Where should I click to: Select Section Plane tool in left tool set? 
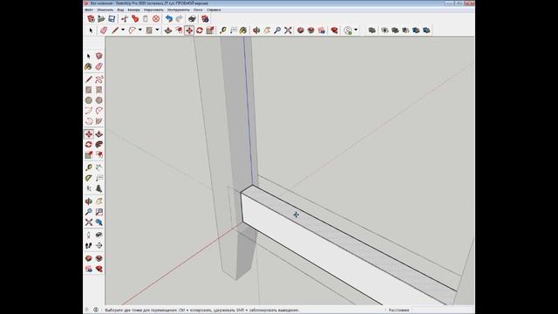point(99,245)
